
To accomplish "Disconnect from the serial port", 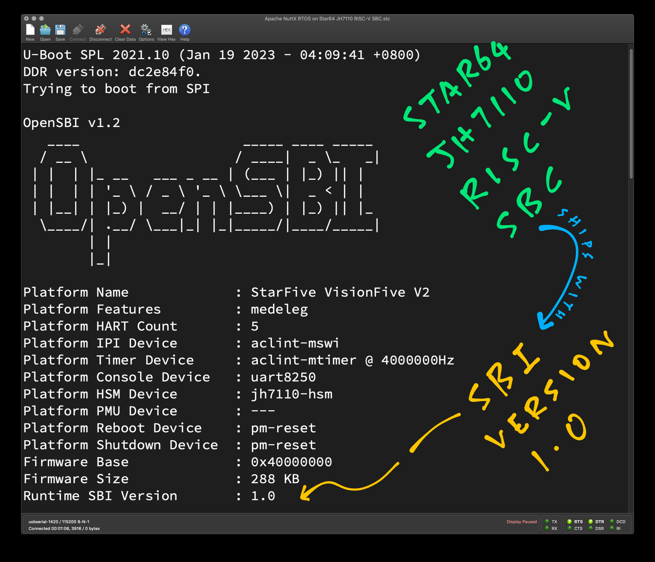I will (x=100, y=30).
